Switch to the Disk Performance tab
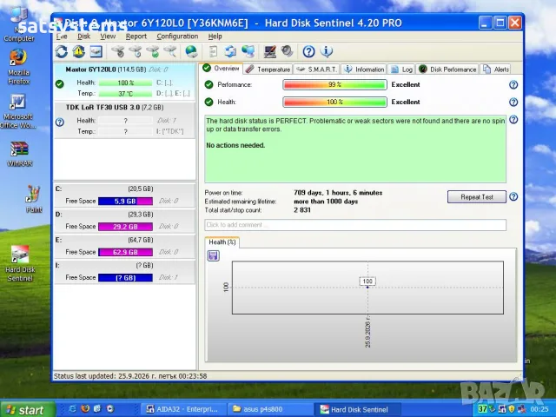This screenshot has width=556, height=417. point(447,69)
